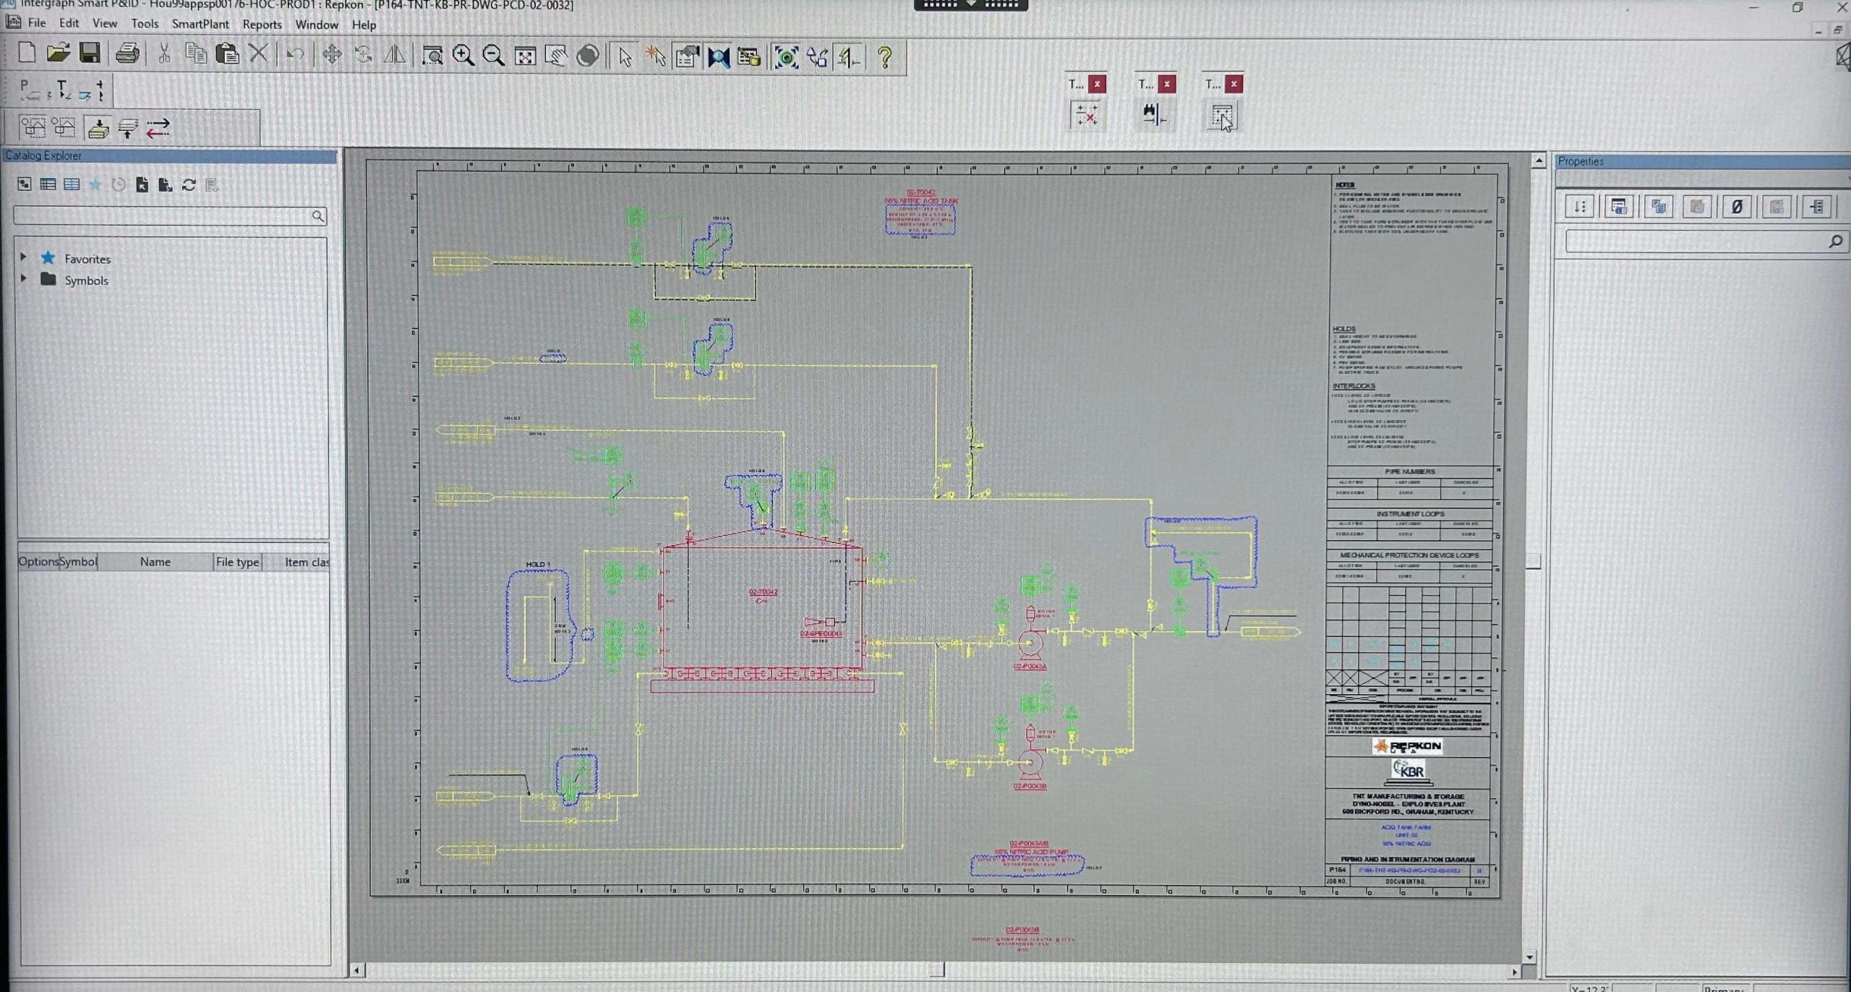Screen dimensions: 1851x992
Task: Click the Name column header
Action: 155,562
